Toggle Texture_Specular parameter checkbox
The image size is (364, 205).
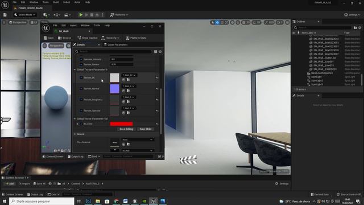tap(81, 111)
